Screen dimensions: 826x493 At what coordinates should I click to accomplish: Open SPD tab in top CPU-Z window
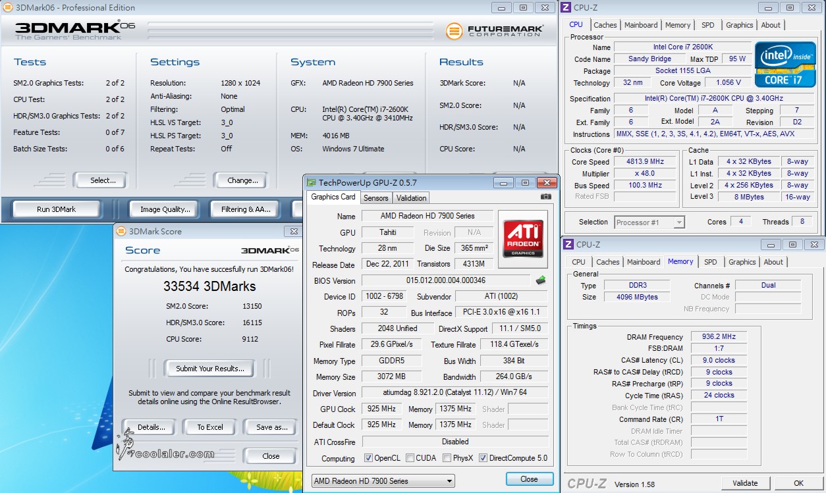click(708, 25)
